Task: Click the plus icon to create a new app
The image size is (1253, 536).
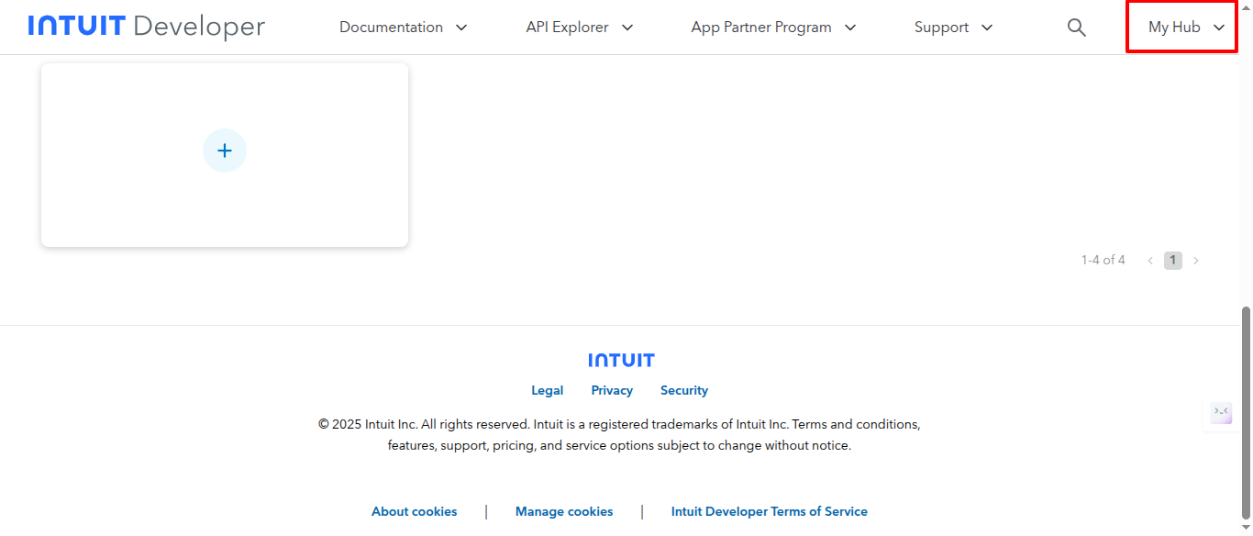Action: point(225,151)
